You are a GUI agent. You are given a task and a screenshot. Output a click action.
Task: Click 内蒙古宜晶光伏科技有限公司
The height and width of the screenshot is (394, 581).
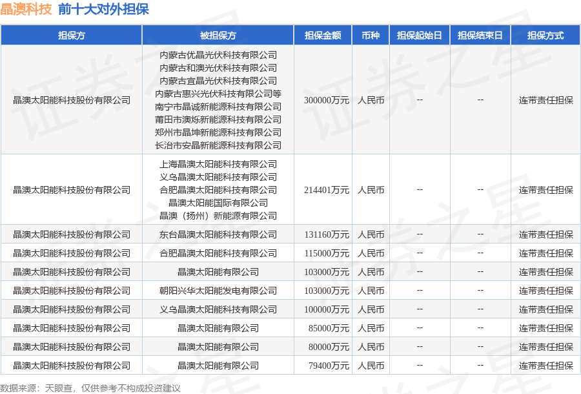click(x=218, y=81)
